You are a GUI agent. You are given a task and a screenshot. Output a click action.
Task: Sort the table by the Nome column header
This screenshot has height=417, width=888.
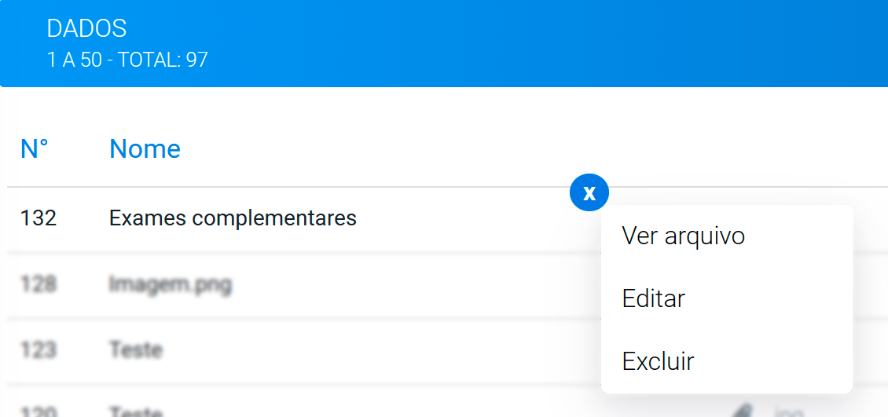click(145, 149)
